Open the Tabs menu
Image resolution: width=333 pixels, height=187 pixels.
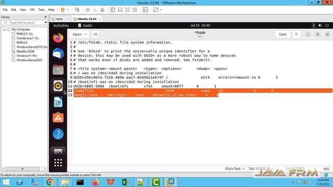pyautogui.click(x=42, y=10)
